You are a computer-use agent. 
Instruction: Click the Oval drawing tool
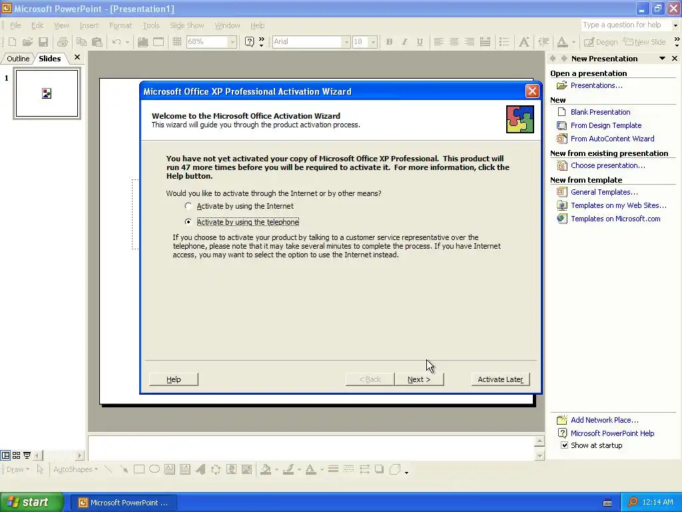click(x=155, y=469)
